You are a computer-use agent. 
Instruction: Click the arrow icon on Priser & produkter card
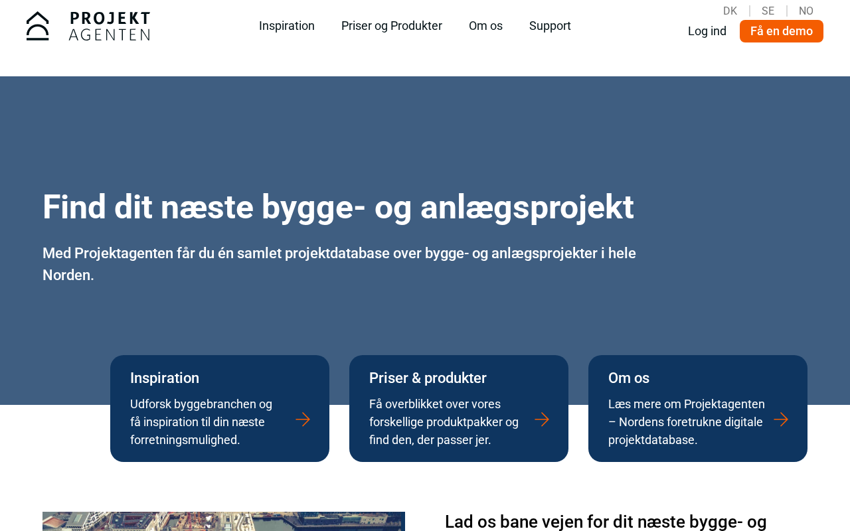[542, 419]
